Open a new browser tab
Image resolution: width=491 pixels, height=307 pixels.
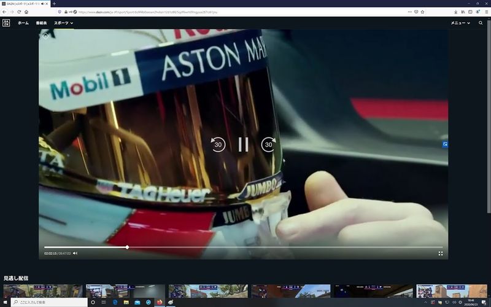pos(54,4)
